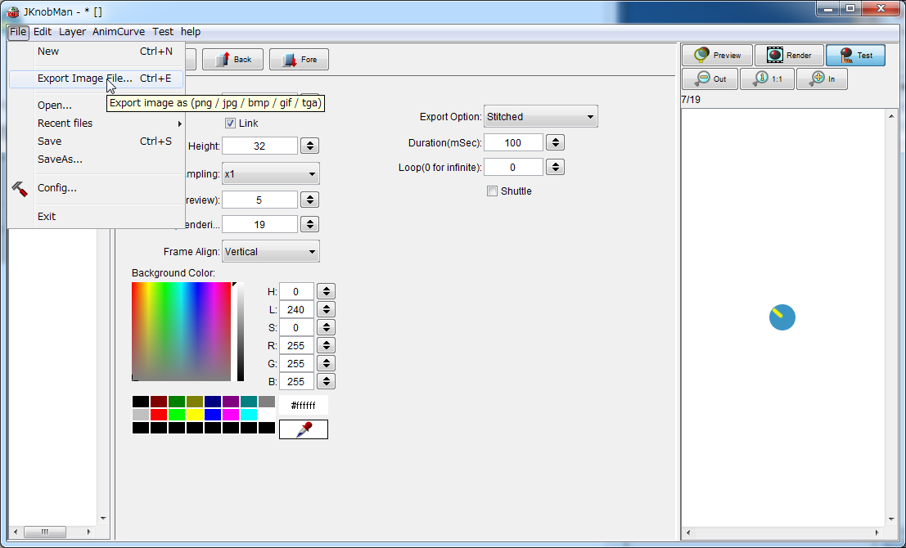The height and width of the screenshot is (548, 906).
Task: Zoom In the preview
Action: (x=822, y=79)
